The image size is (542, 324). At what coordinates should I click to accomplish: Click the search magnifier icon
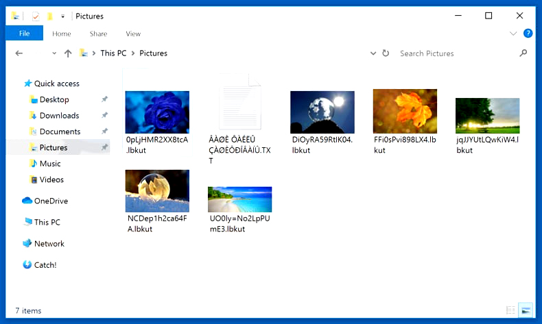(523, 53)
